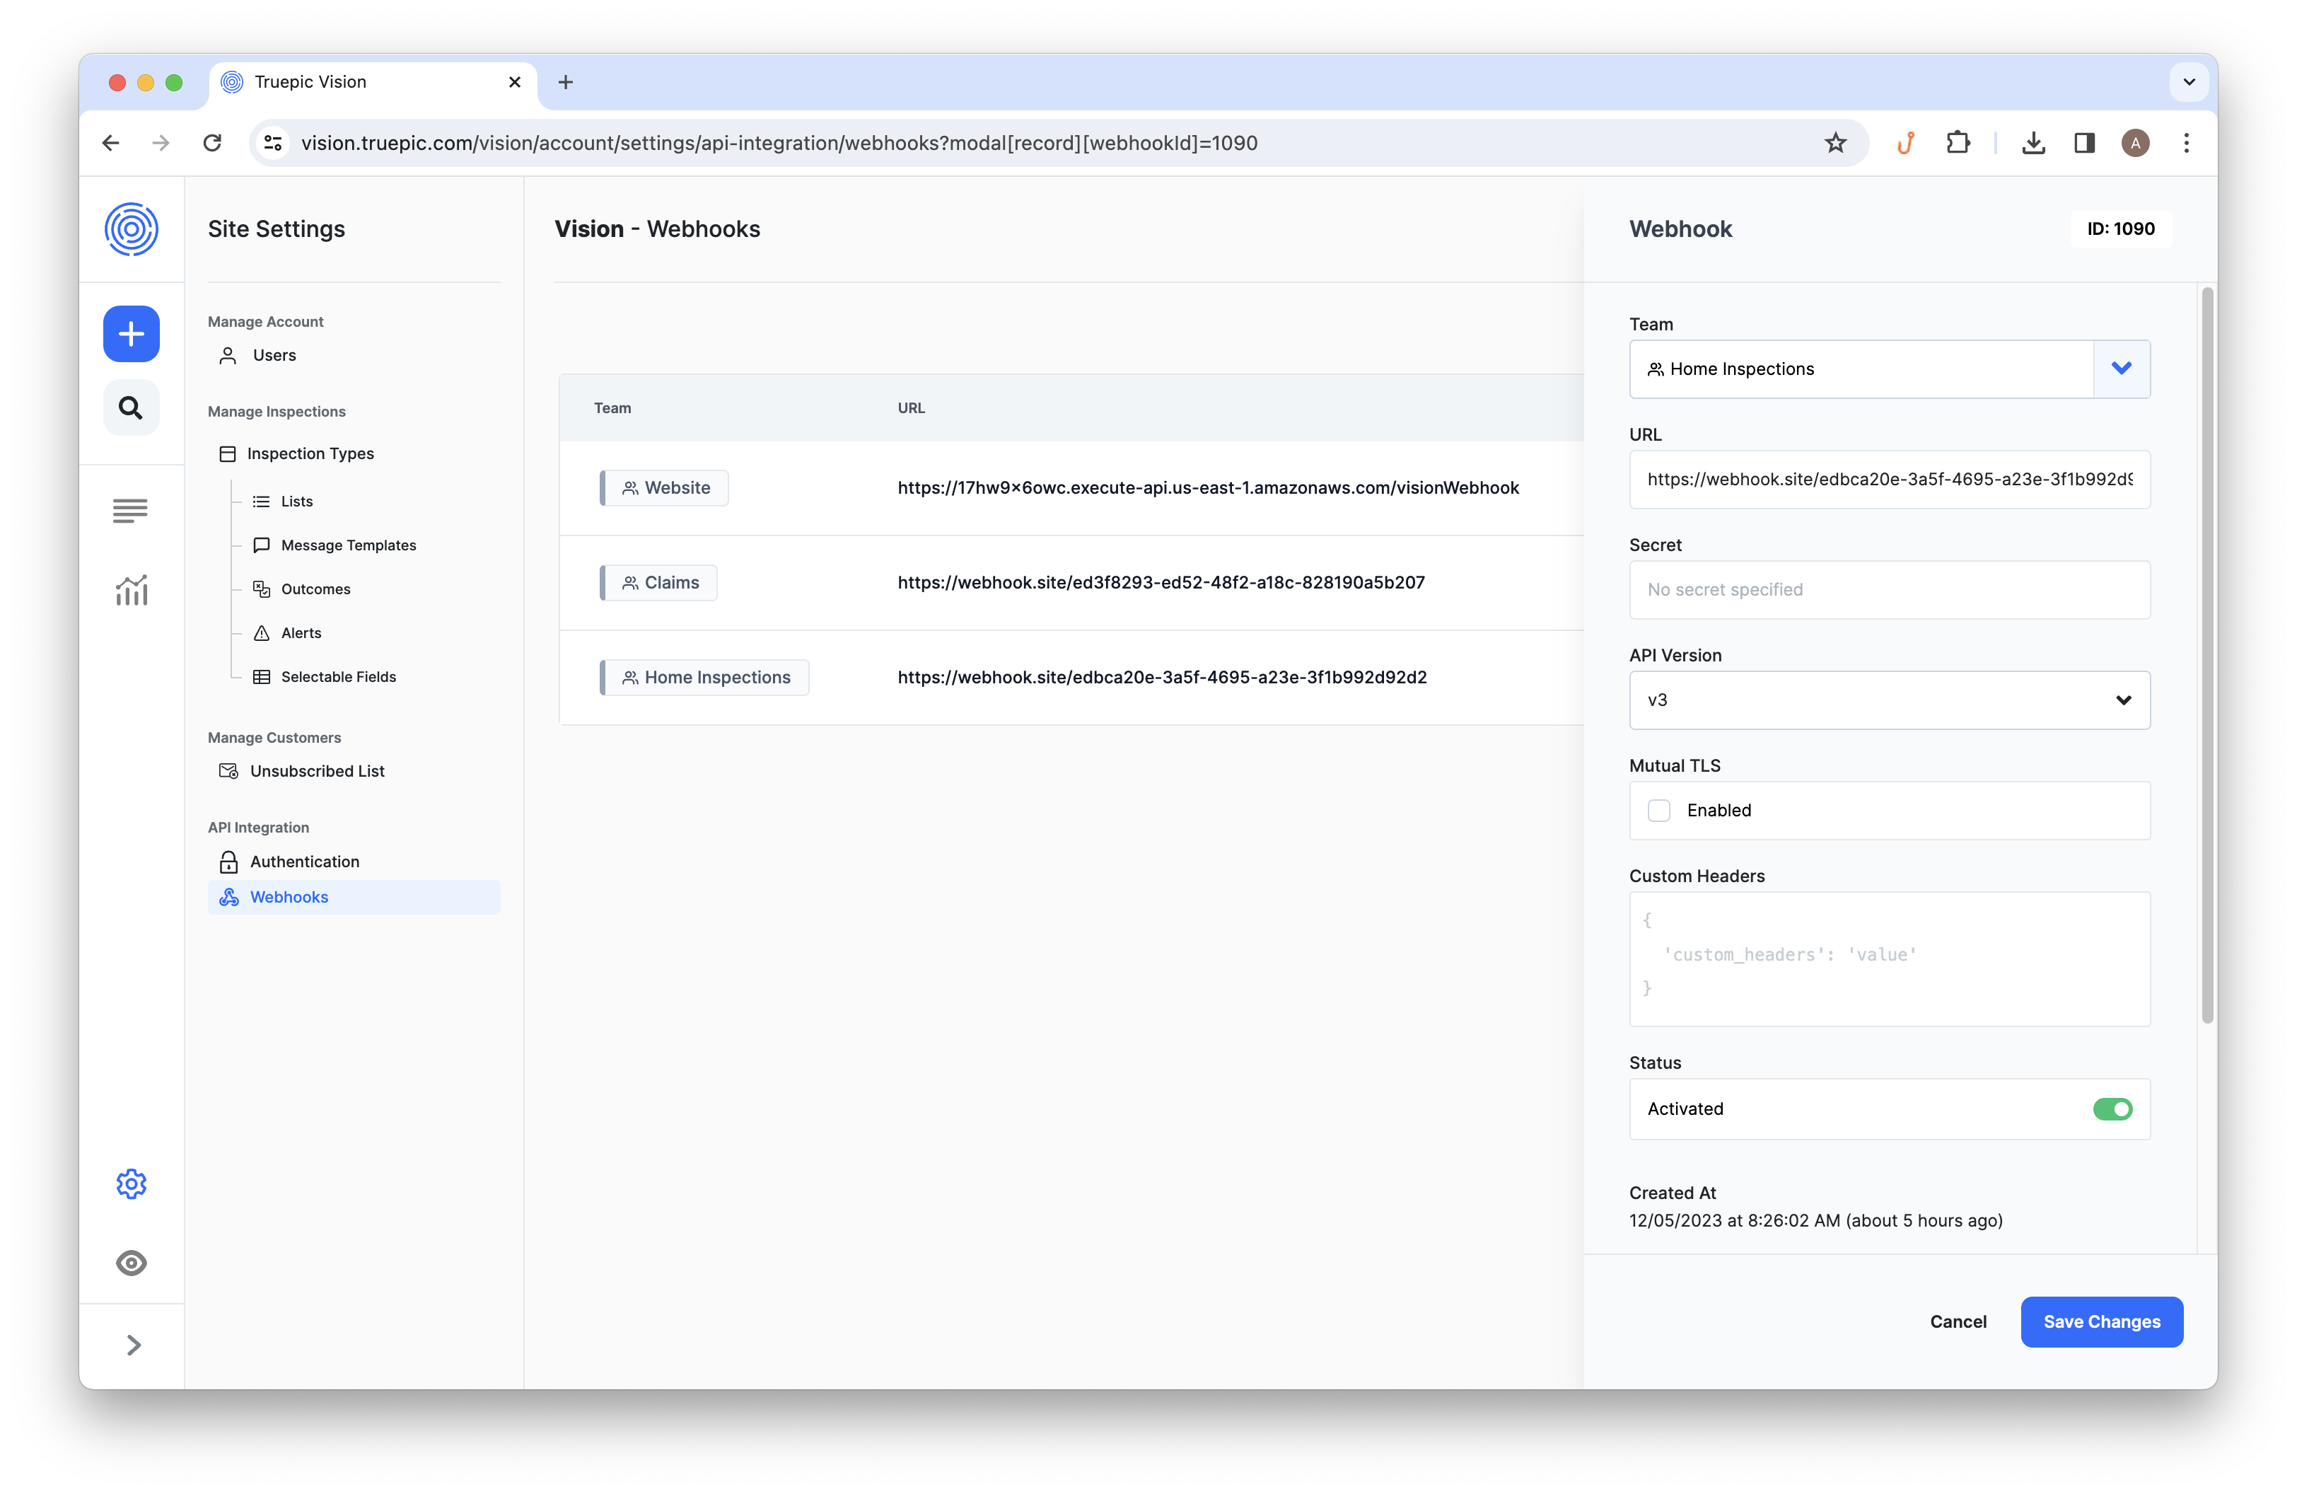Click Save Changes button
Viewport: 2297px width, 1494px height.
tap(2101, 1321)
